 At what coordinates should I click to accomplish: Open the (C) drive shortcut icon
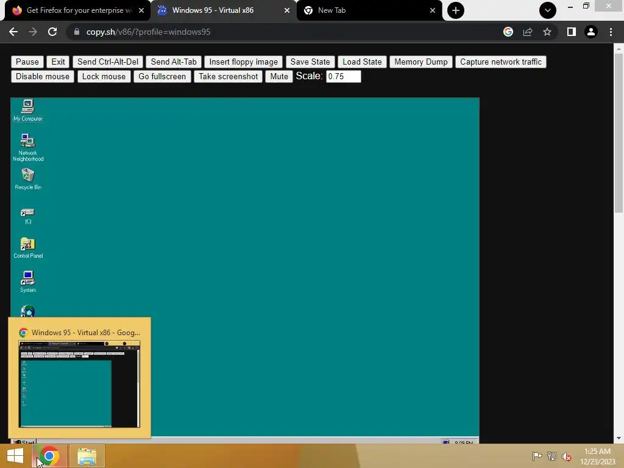tap(28, 216)
